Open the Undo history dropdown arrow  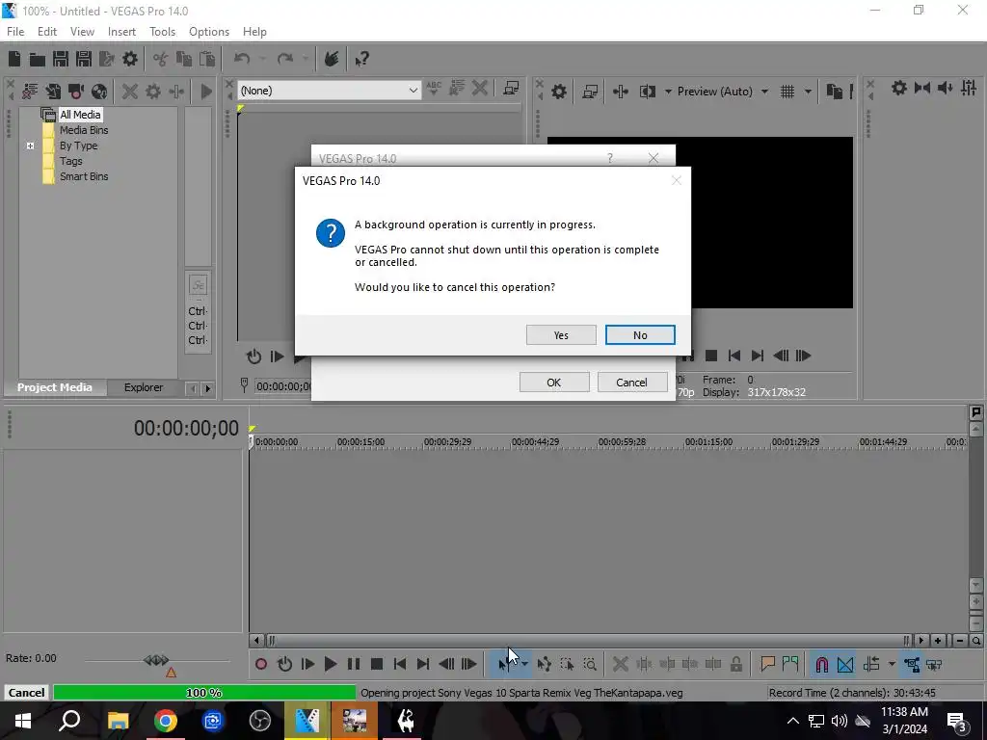coord(262,59)
